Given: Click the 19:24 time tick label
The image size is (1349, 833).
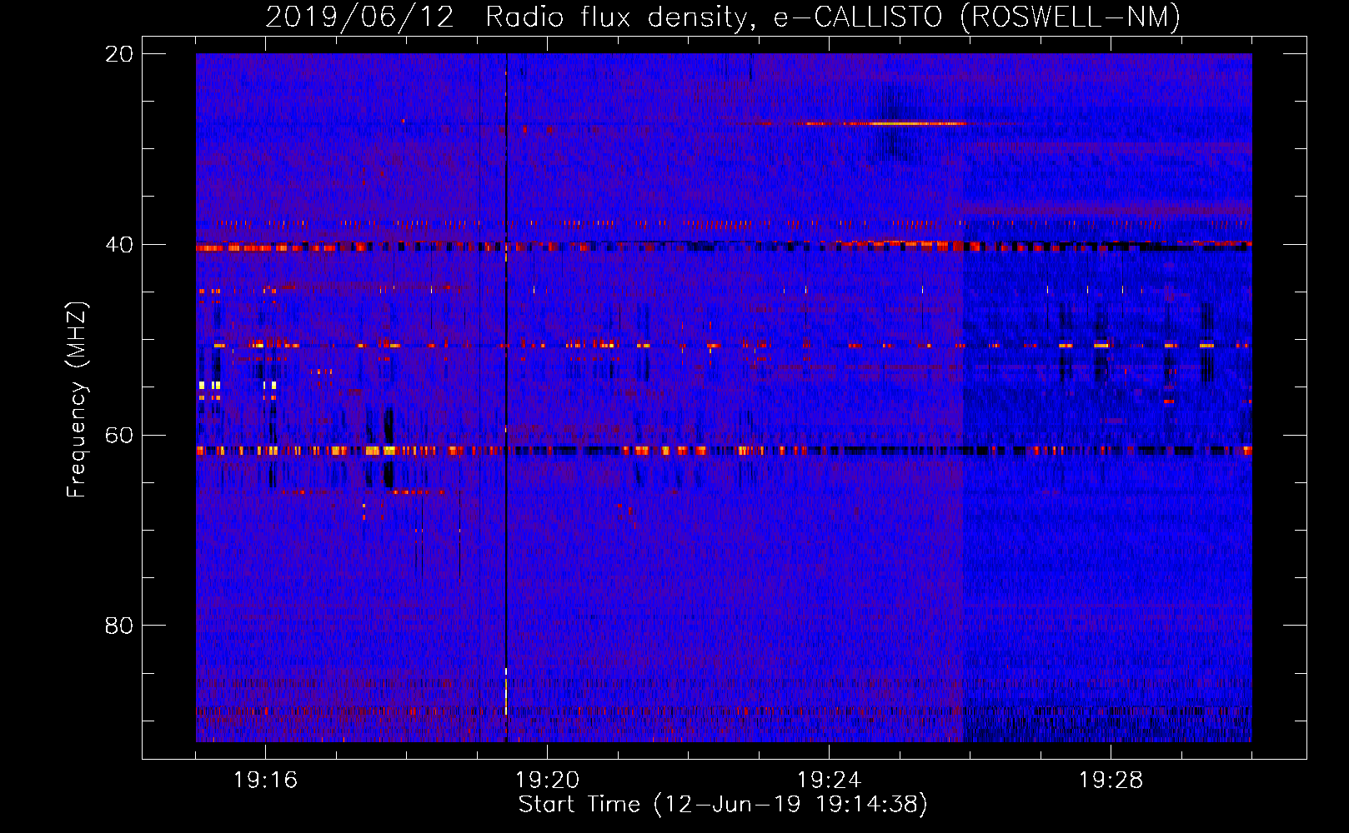Looking at the screenshot, I should pyautogui.click(x=829, y=780).
